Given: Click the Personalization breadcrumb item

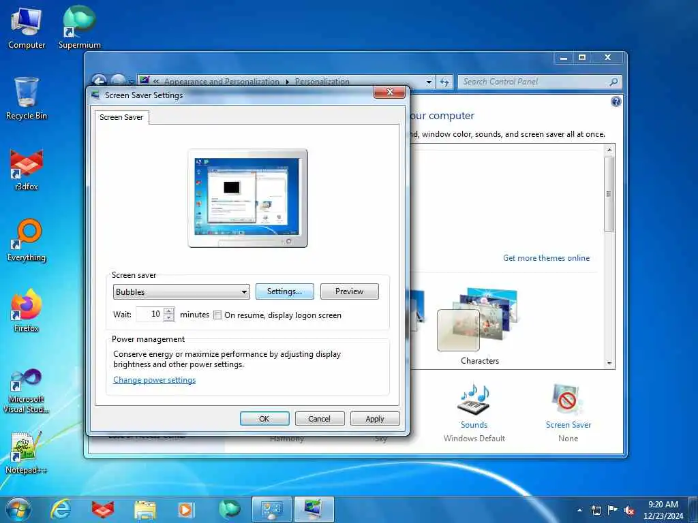Looking at the screenshot, I should pyautogui.click(x=322, y=82).
